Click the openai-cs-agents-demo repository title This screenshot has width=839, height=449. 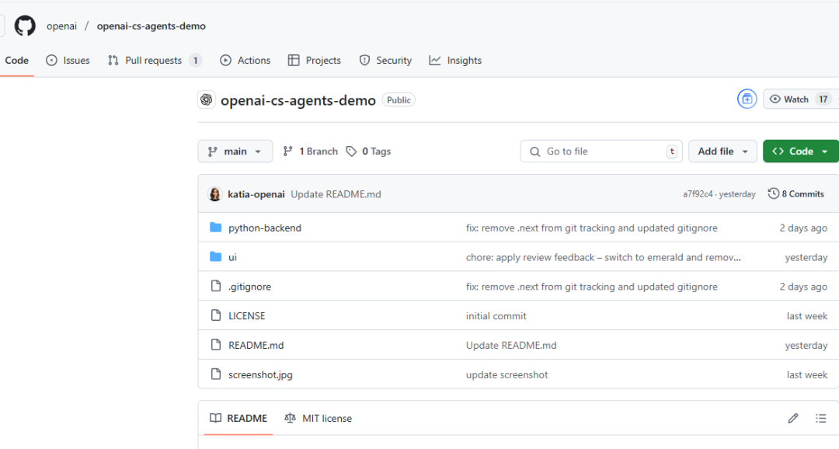click(298, 100)
